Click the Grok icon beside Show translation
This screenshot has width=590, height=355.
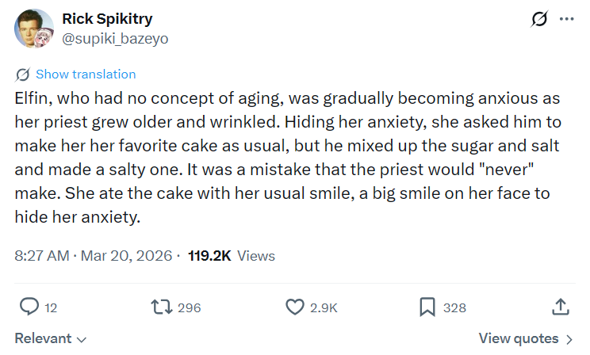point(22,74)
